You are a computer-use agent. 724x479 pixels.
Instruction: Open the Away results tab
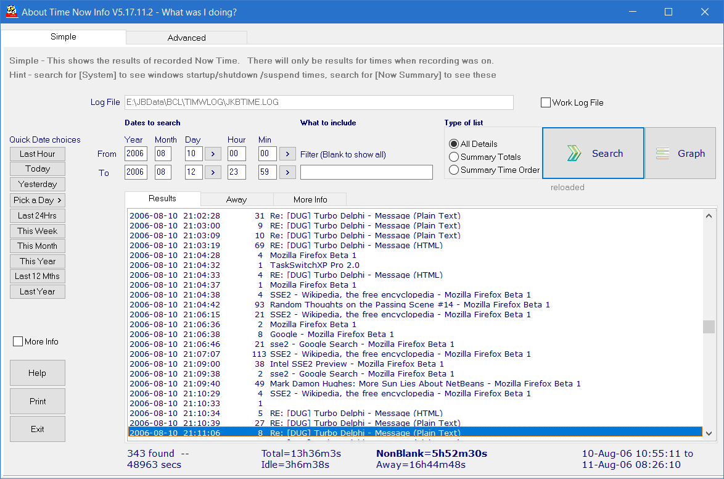[236, 199]
